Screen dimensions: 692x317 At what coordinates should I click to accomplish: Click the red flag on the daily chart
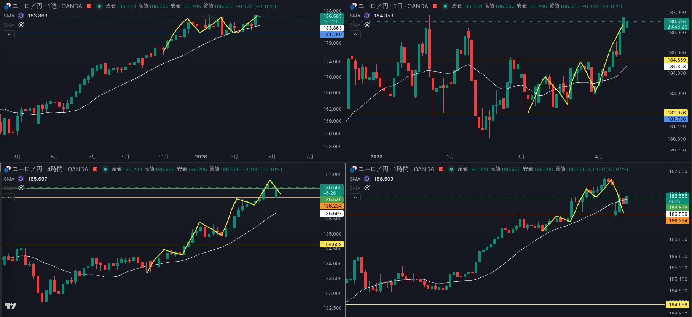click(x=435, y=6)
